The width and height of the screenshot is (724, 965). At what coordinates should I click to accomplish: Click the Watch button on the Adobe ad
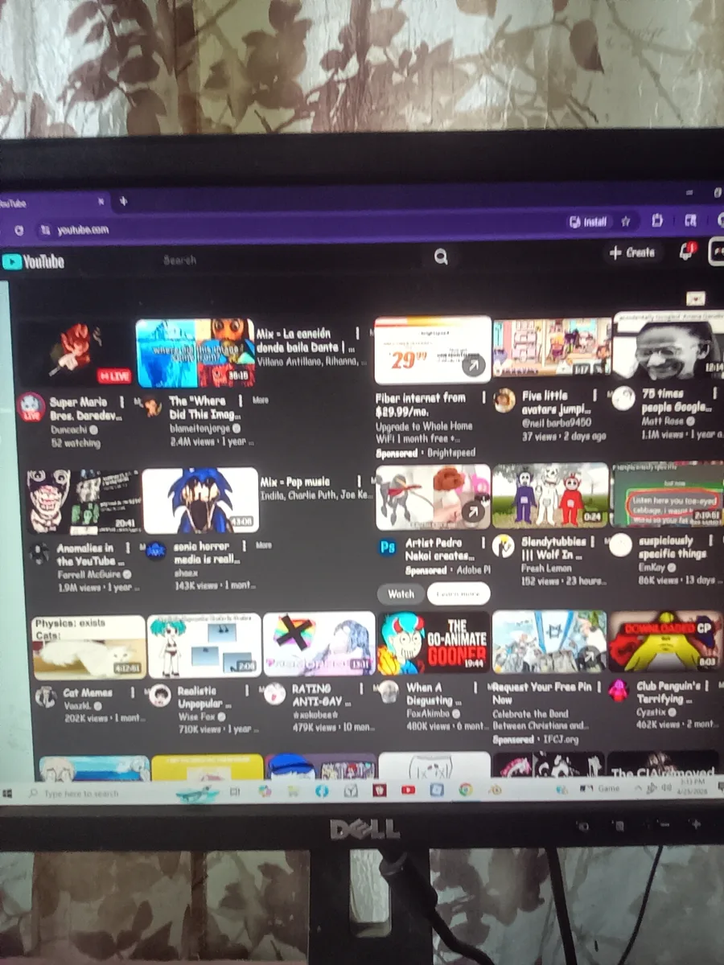[401, 593]
